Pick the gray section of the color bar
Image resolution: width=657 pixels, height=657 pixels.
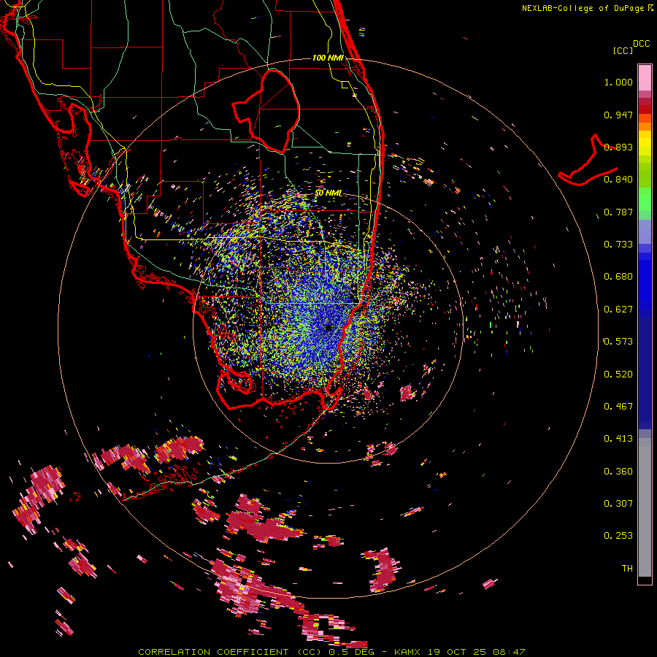tap(645, 507)
